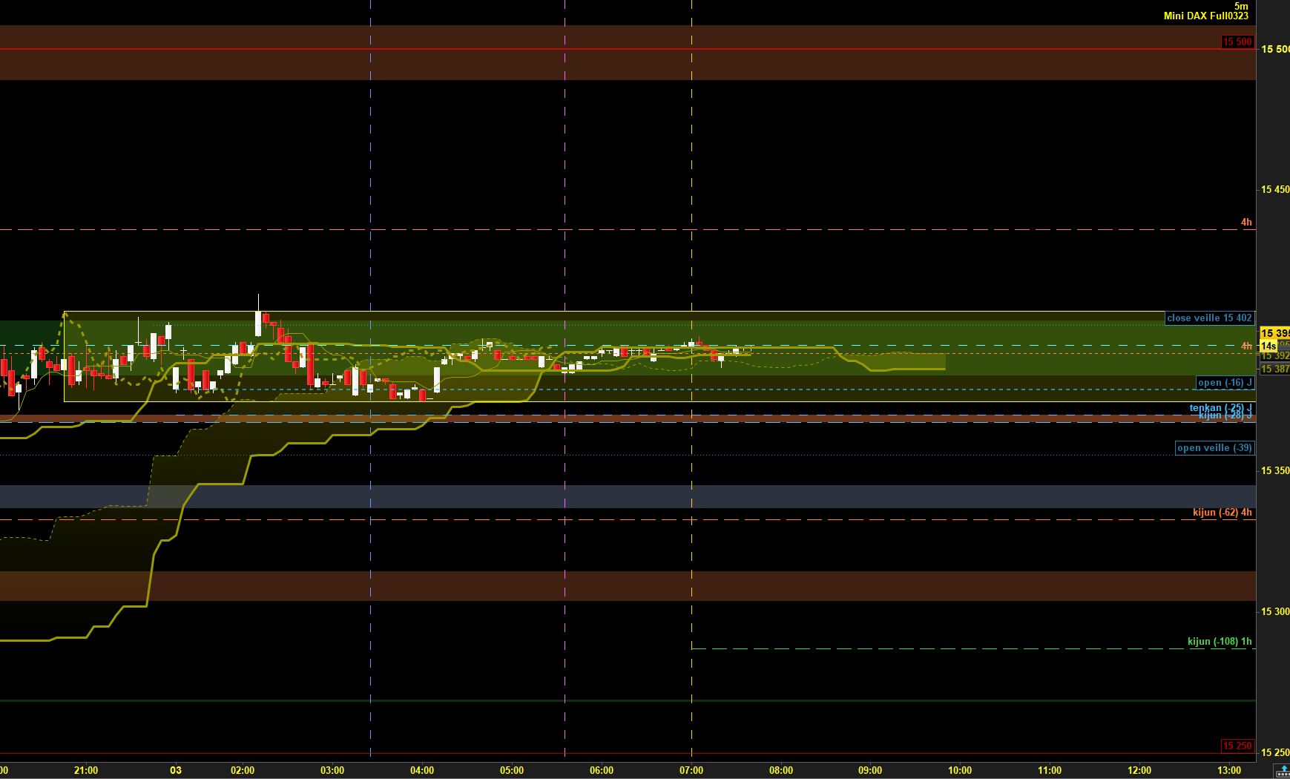Screen dimensions: 1290x779
Task: Click the 11:00 time axis label
Action: 1050,770
